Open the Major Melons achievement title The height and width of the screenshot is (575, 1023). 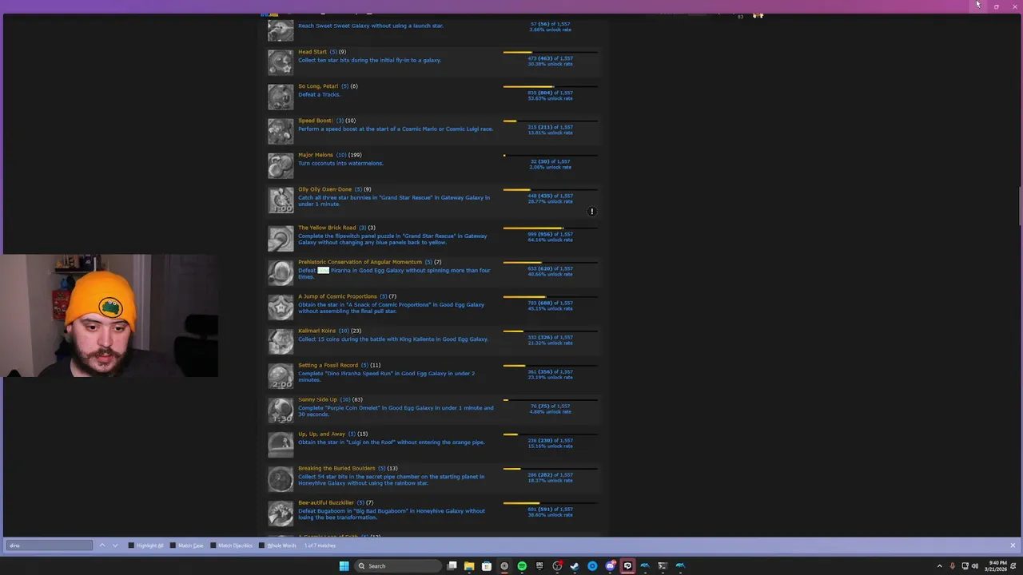[x=316, y=155]
